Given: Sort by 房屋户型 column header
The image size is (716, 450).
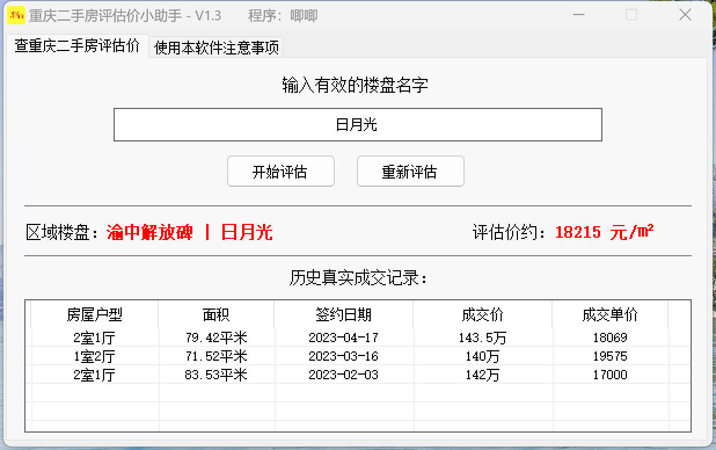Looking at the screenshot, I should click(x=94, y=315).
